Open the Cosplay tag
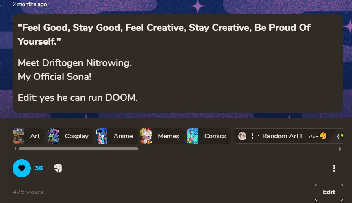The width and height of the screenshot is (352, 203). pos(70,136)
